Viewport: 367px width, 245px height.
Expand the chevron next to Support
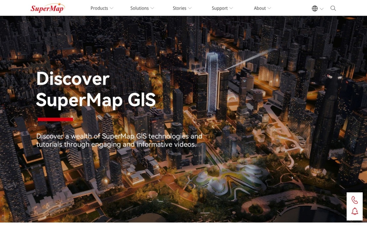click(231, 8)
